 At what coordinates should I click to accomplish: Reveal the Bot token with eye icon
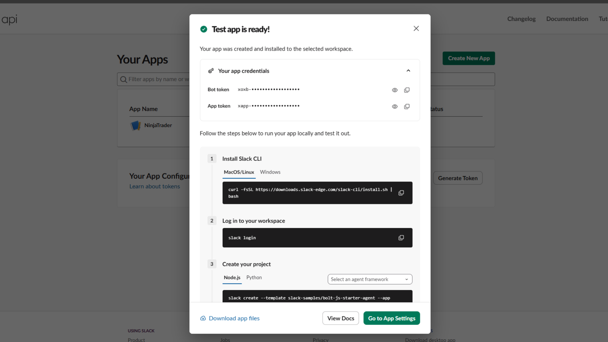click(x=395, y=90)
